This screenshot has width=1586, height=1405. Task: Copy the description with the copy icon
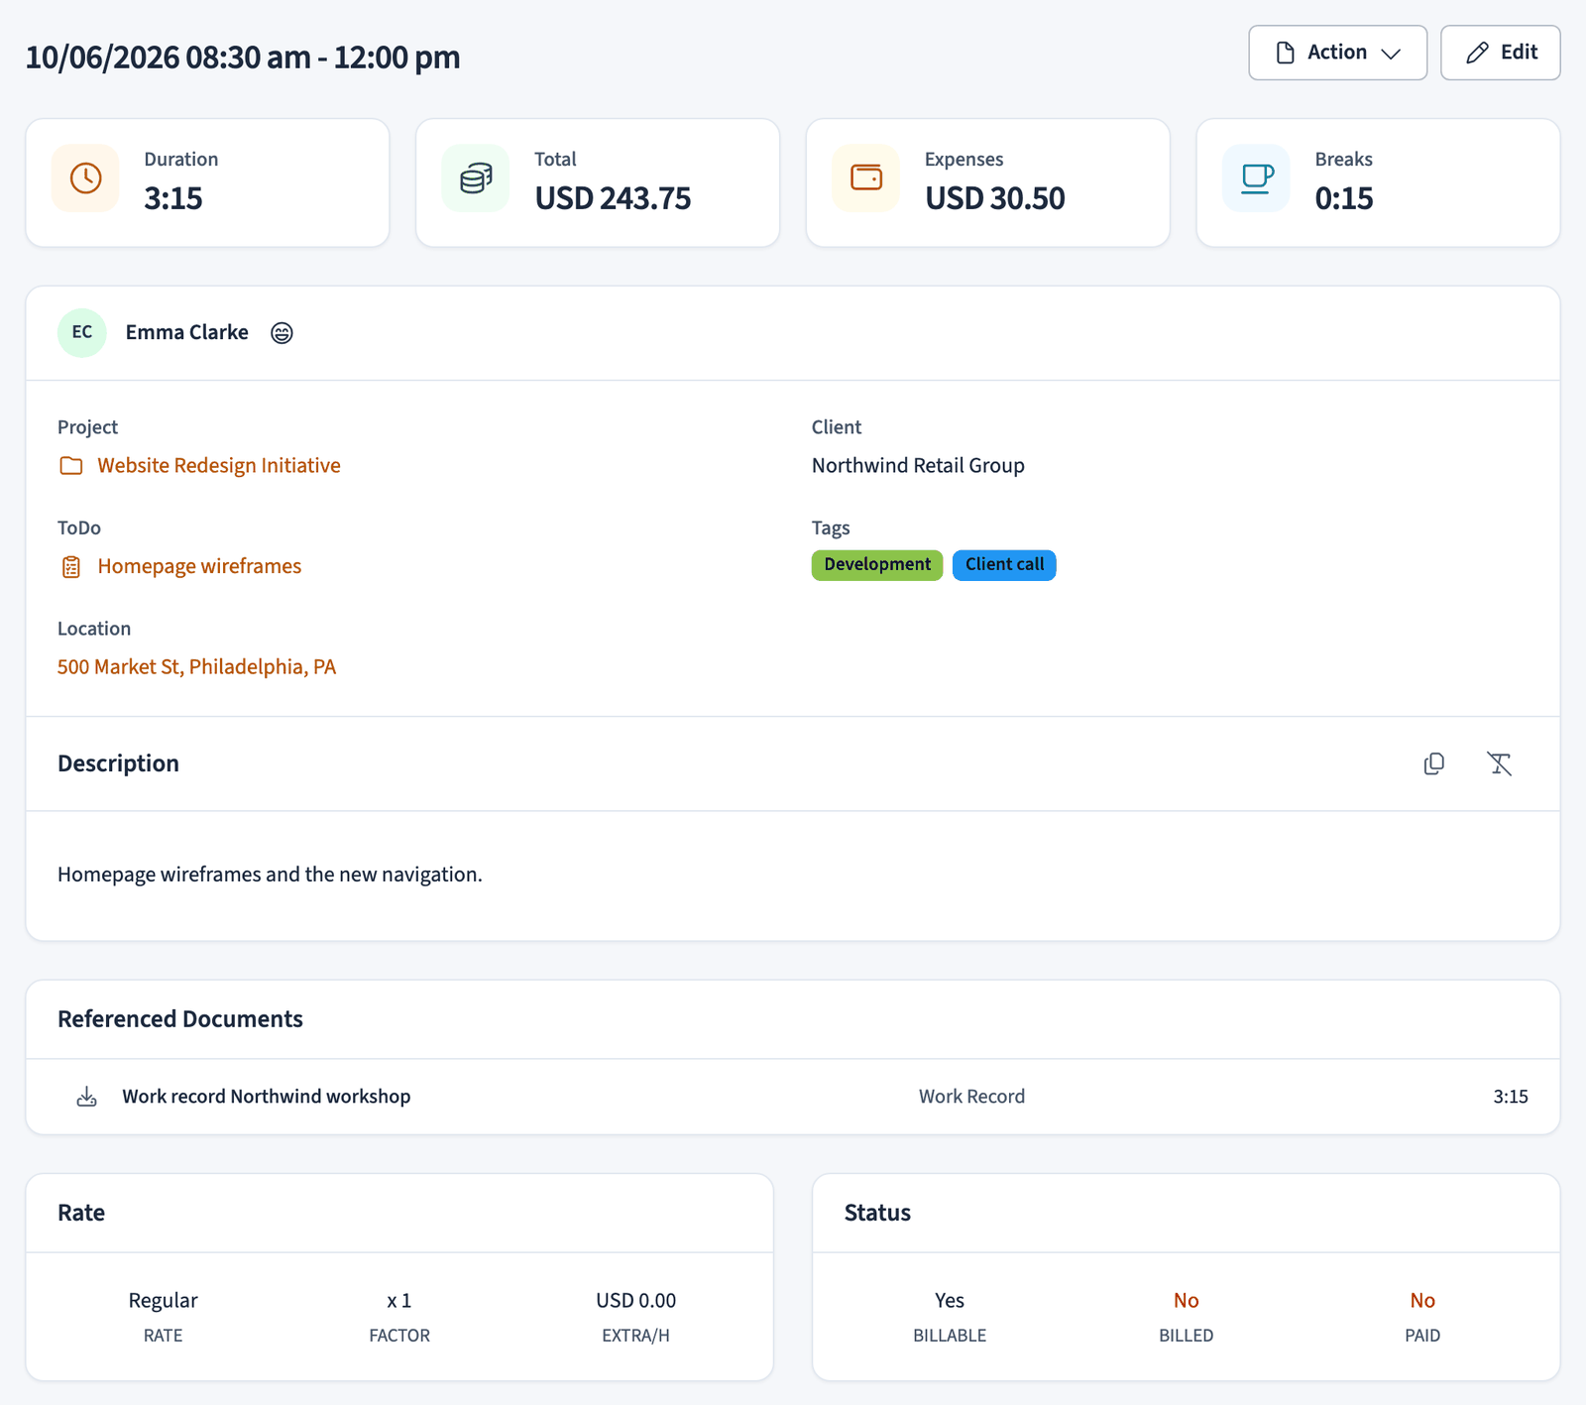[1434, 763]
